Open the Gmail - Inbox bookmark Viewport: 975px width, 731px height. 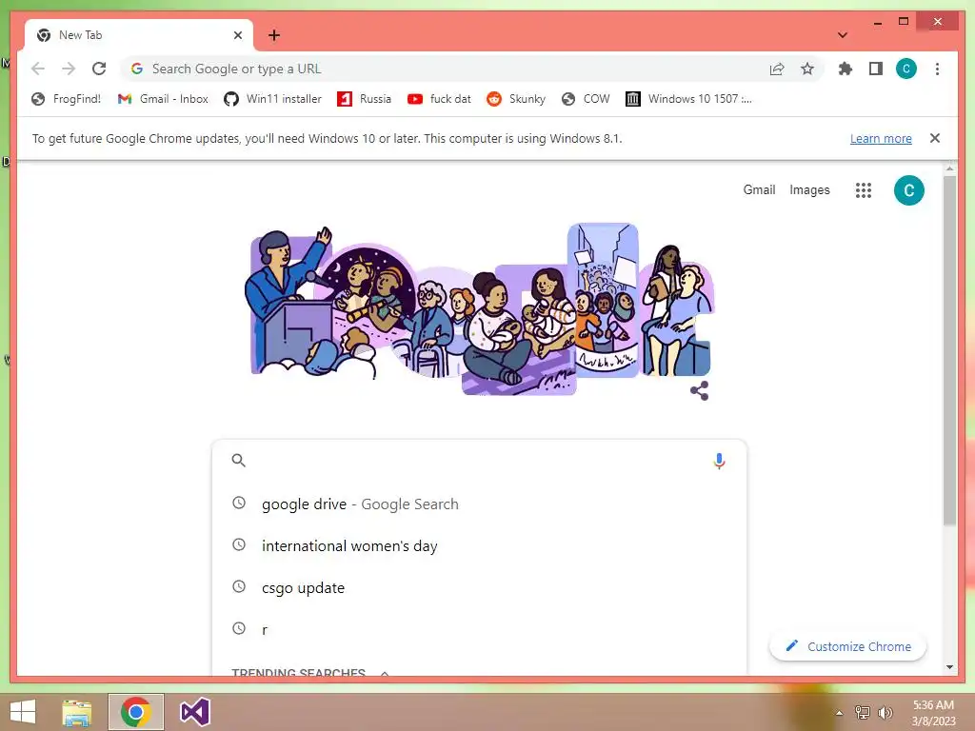pyautogui.click(x=163, y=99)
